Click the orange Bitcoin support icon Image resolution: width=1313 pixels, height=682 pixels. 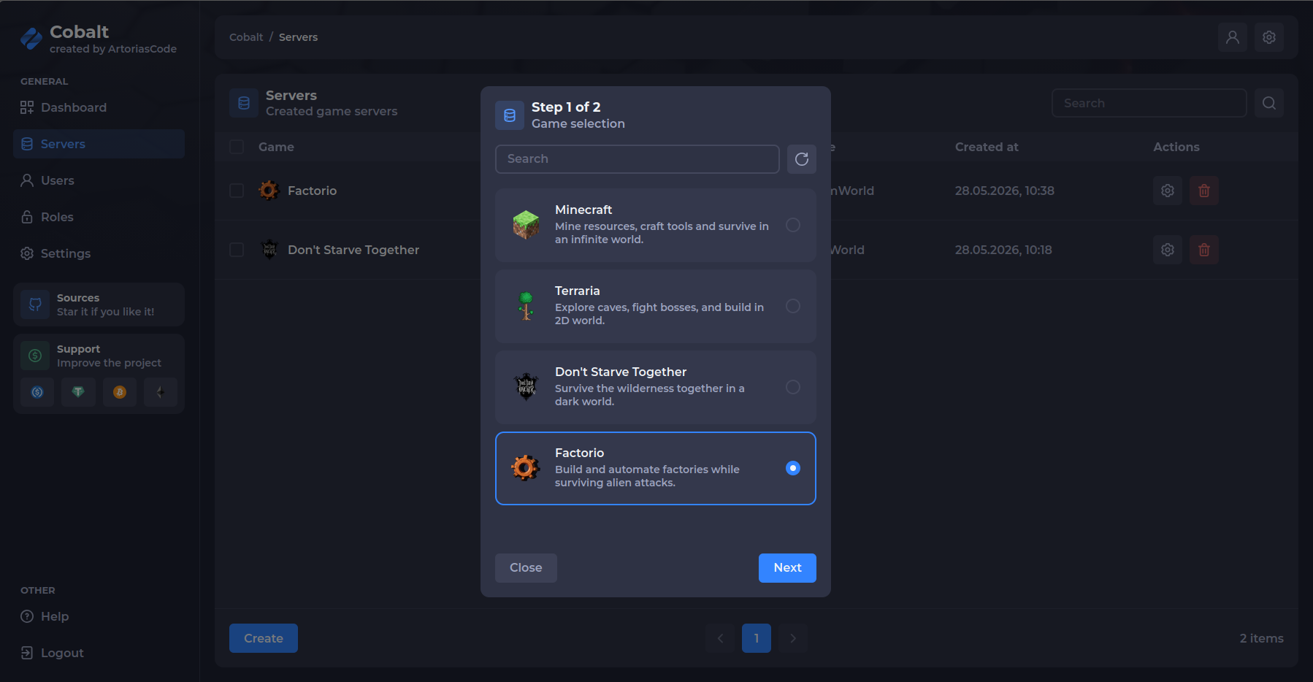coord(120,392)
